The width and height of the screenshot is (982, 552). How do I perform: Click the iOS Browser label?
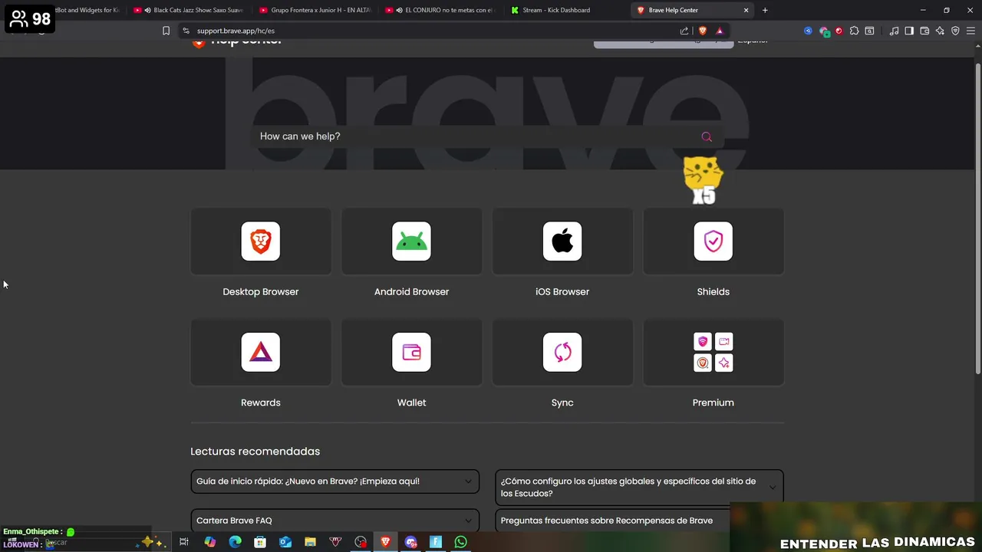(x=562, y=291)
